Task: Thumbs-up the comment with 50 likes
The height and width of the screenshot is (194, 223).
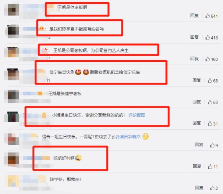Action: tap(210, 102)
